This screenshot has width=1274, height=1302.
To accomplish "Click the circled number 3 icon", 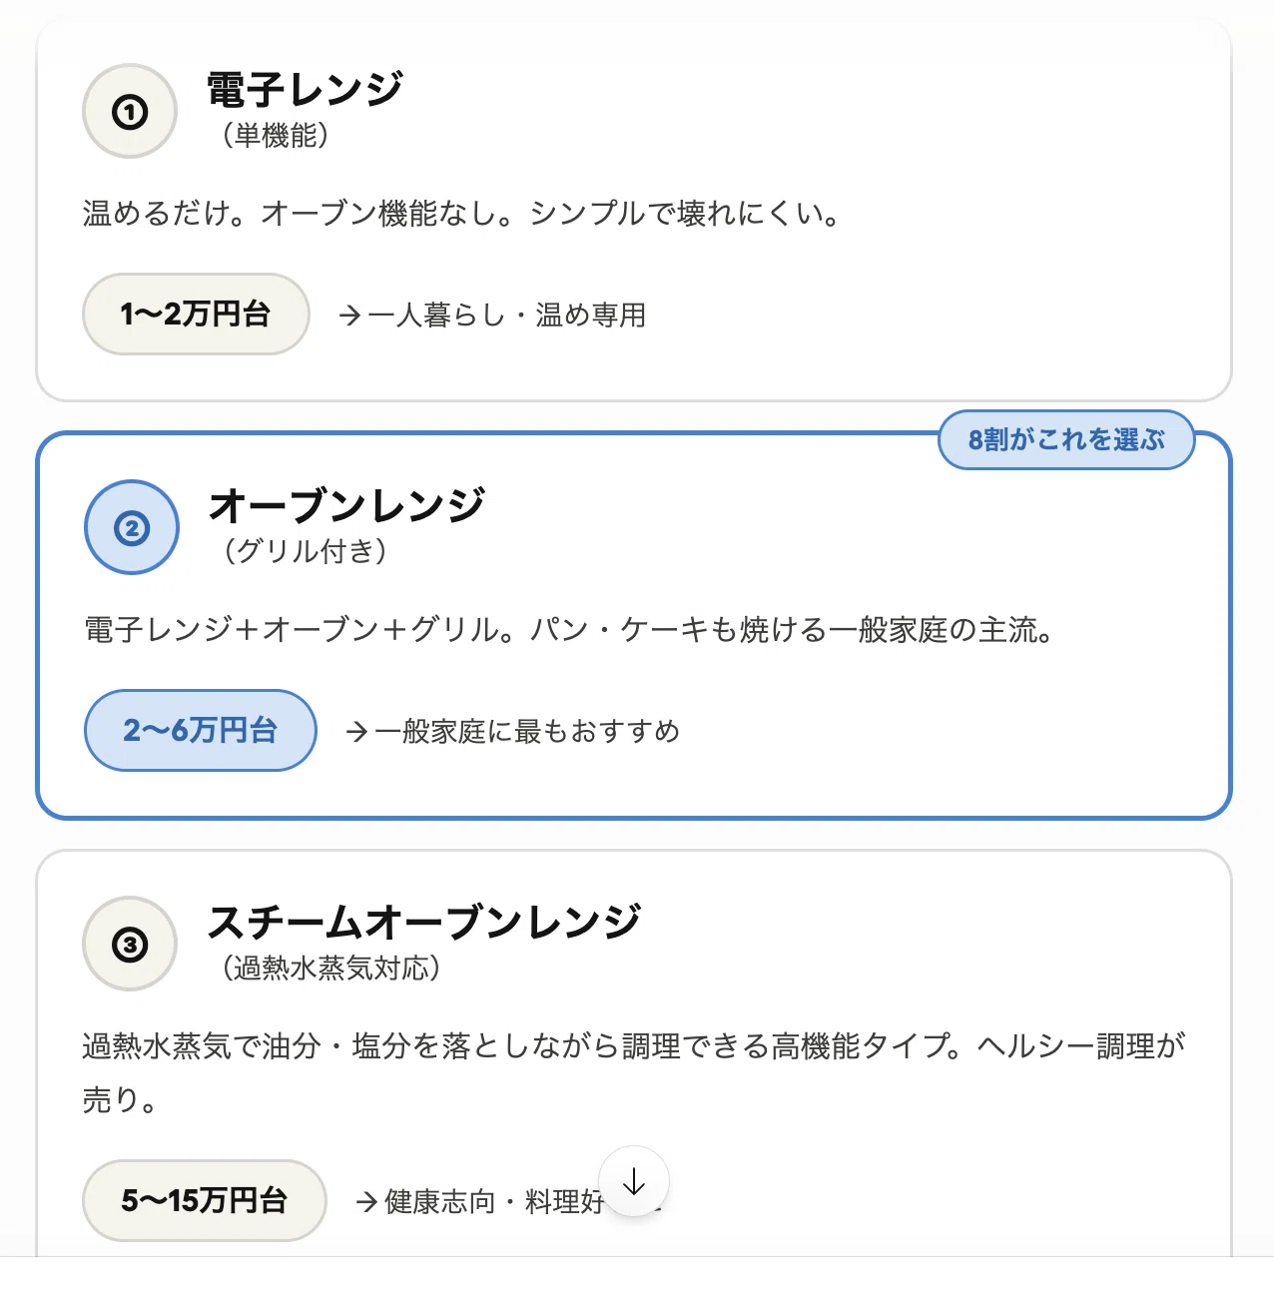I will [130, 944].
